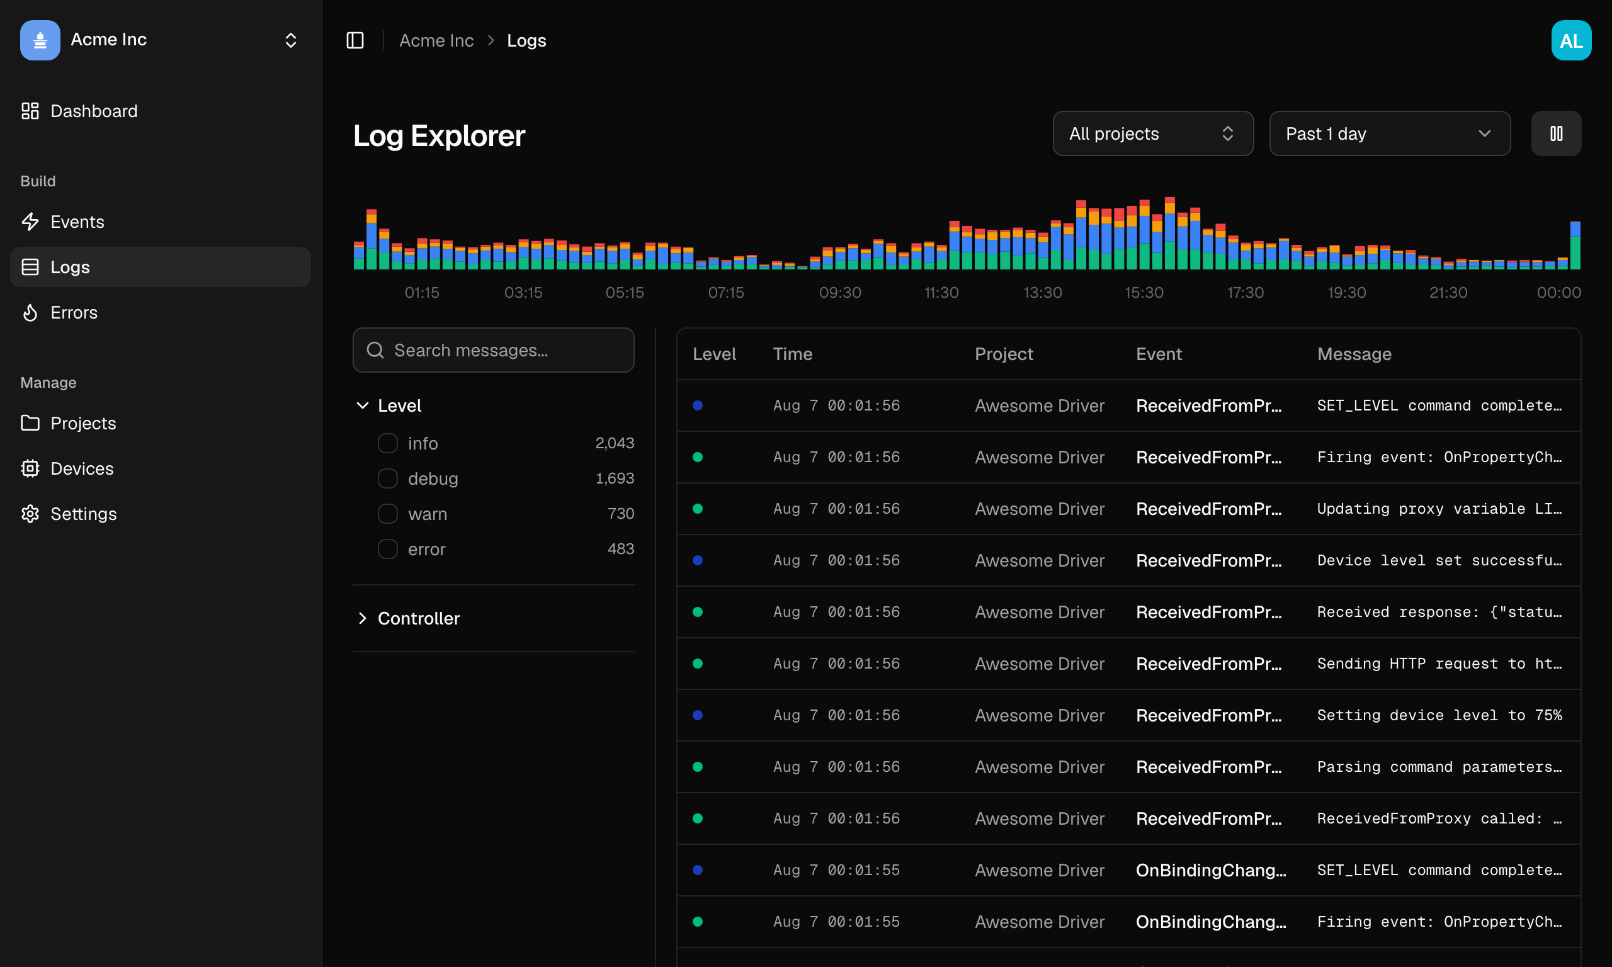Click the warn count 730
The height and width of the screenshot is (967, 1612).
(620, 514)
